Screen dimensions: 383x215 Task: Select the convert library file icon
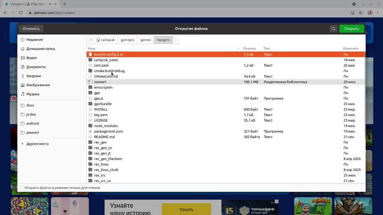click(x=90, y=82)
